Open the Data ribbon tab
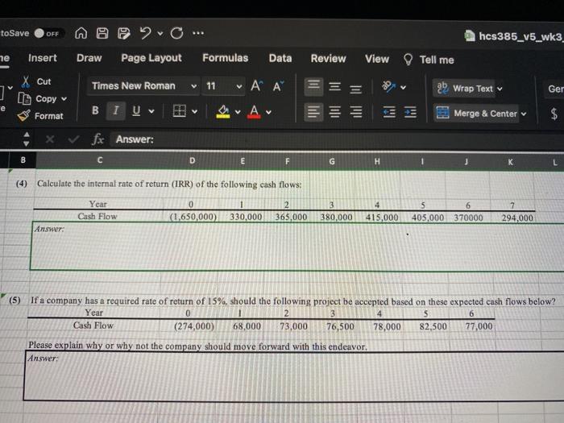 click(x=280, y=58)
